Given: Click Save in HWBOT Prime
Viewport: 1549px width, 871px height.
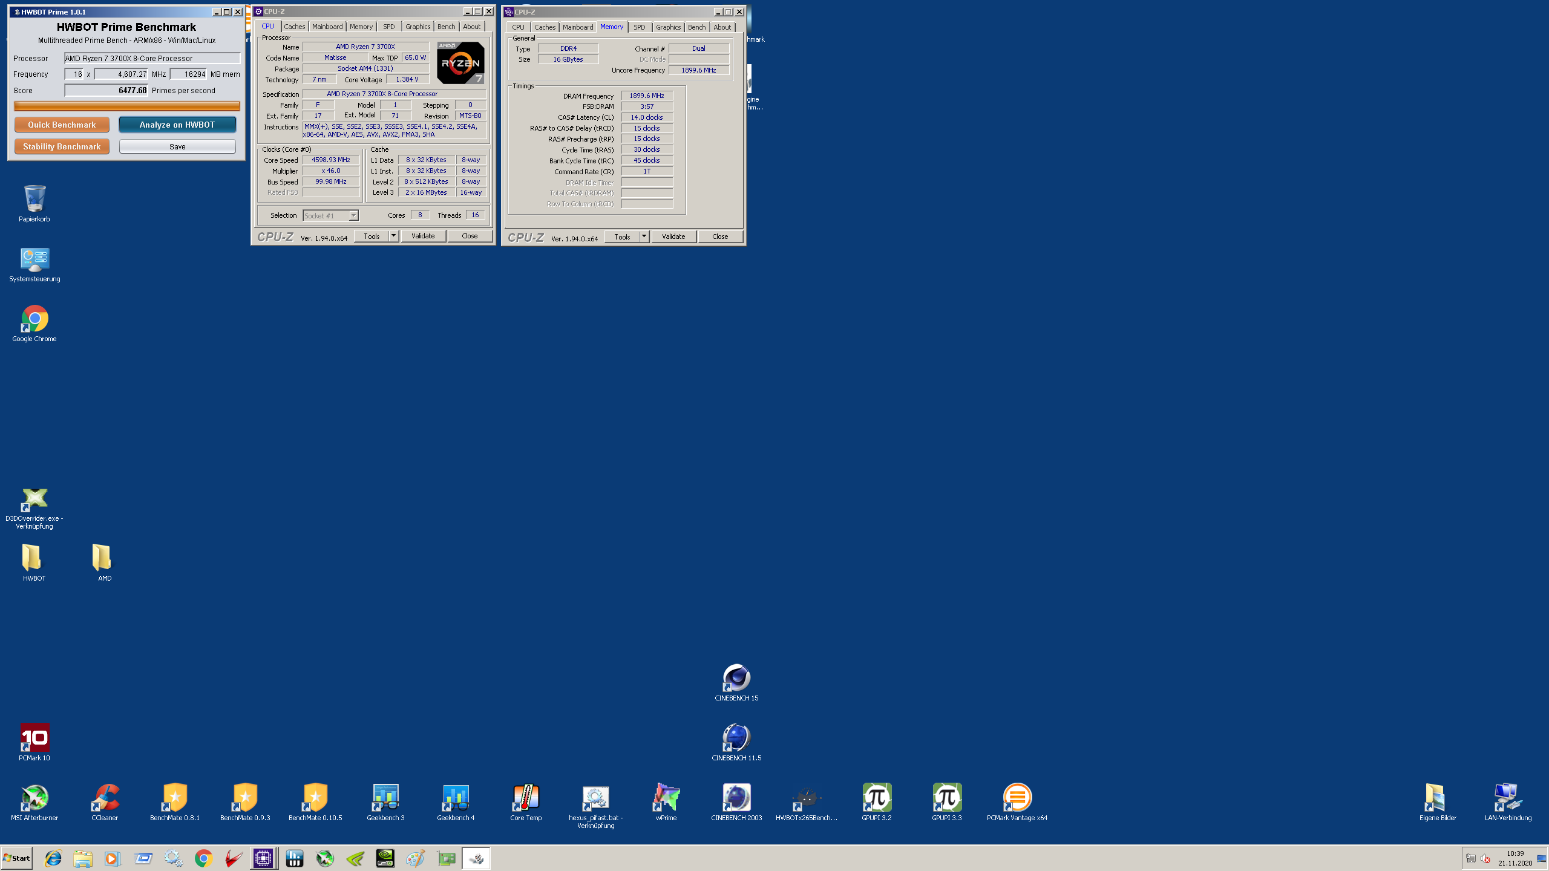Looking at the screenshot, I should [177, 146].
